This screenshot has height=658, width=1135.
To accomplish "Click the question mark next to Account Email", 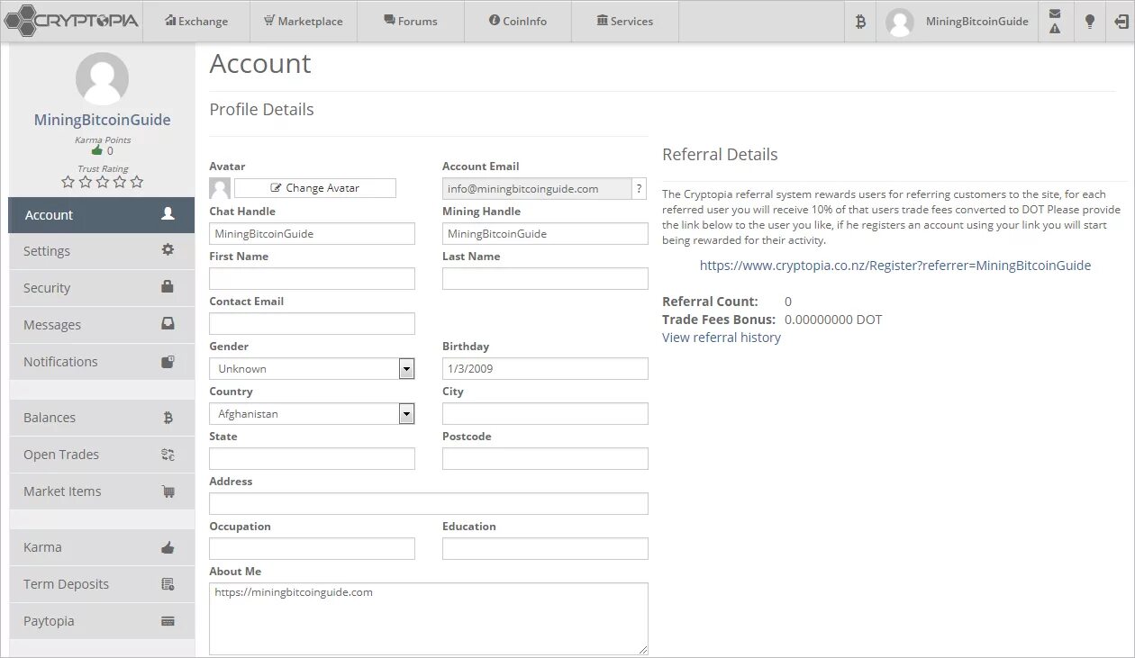I will click(640, 188).
